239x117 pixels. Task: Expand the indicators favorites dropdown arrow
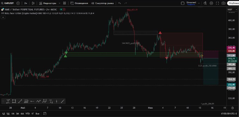click(59, 3)
